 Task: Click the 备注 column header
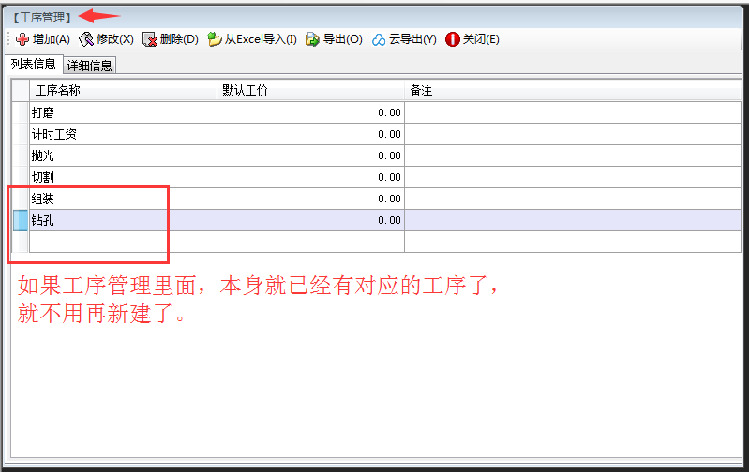tap(572, 90)
